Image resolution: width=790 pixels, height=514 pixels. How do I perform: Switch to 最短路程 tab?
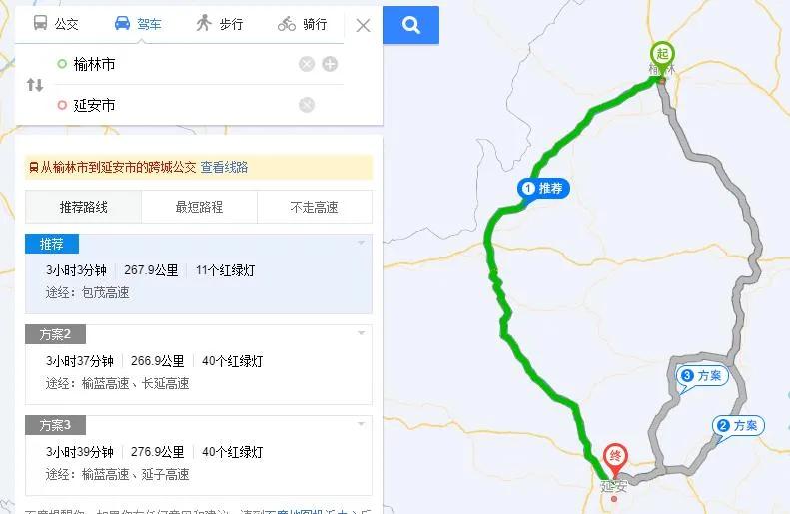pos(199,207)
